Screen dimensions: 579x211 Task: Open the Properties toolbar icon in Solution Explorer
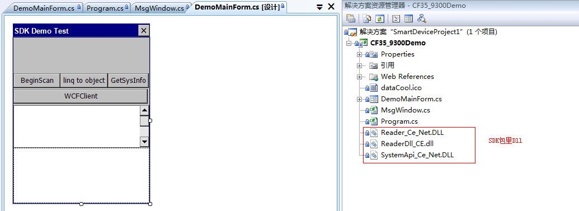(x=350, y=18)
